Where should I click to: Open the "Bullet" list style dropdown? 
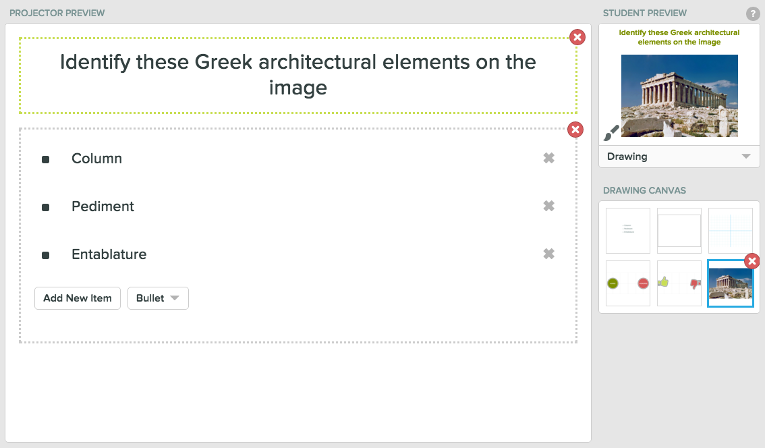tap(158, 298)
